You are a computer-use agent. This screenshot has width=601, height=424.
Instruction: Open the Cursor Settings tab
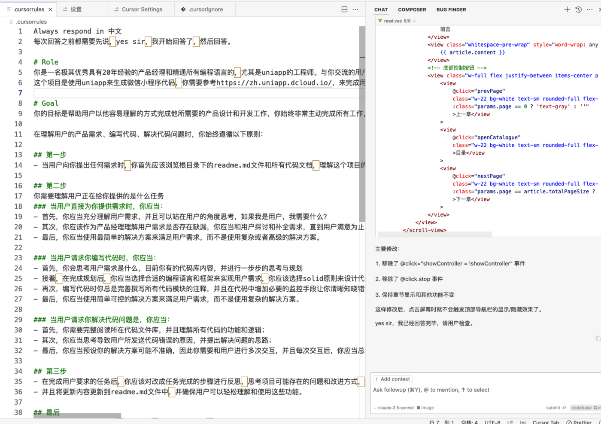142,9
